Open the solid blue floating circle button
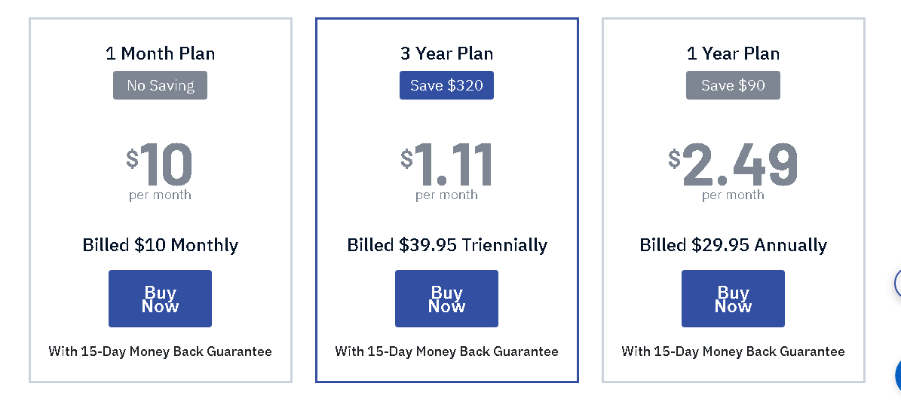The width and height of the screenshot is (901, 402). click(x=897, y=376)
